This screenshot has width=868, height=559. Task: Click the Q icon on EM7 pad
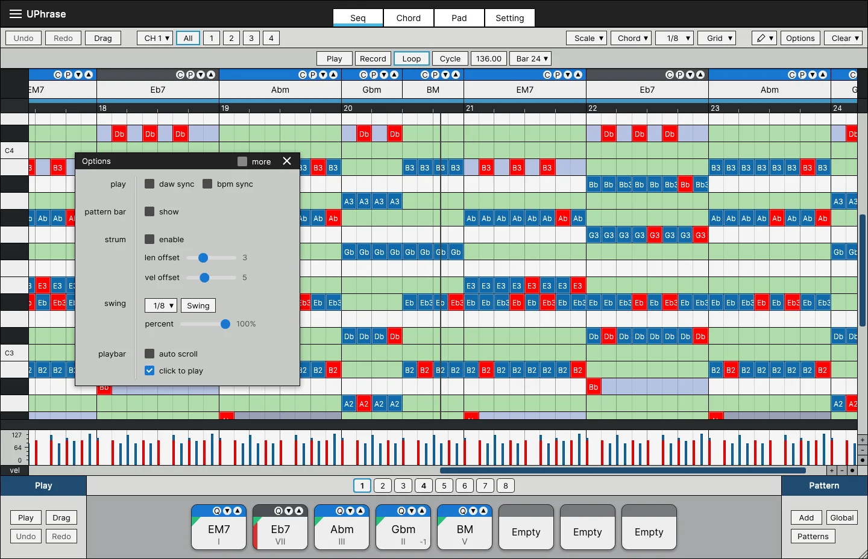(217, 511)
